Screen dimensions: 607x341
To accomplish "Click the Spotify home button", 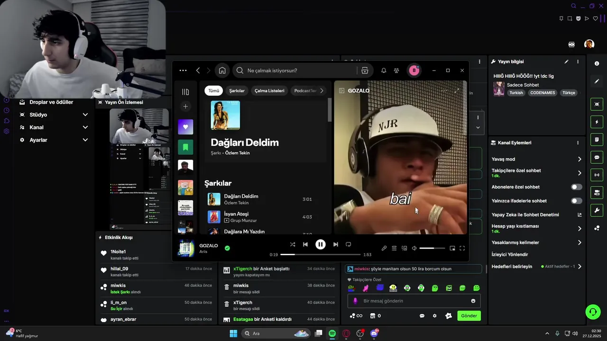I will 222,71.
